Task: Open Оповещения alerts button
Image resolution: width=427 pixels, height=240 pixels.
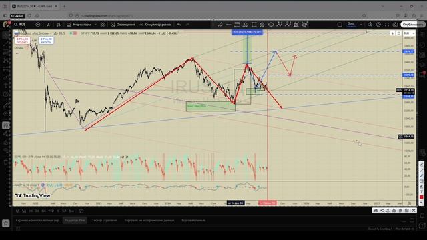Action: tap(123, 25)
